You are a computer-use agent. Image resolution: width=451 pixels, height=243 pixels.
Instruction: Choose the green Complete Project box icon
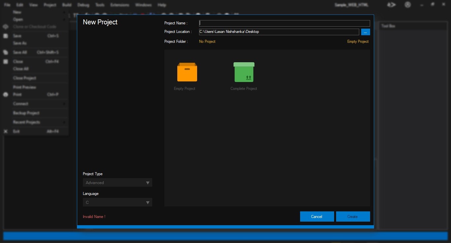pos(244,72)
